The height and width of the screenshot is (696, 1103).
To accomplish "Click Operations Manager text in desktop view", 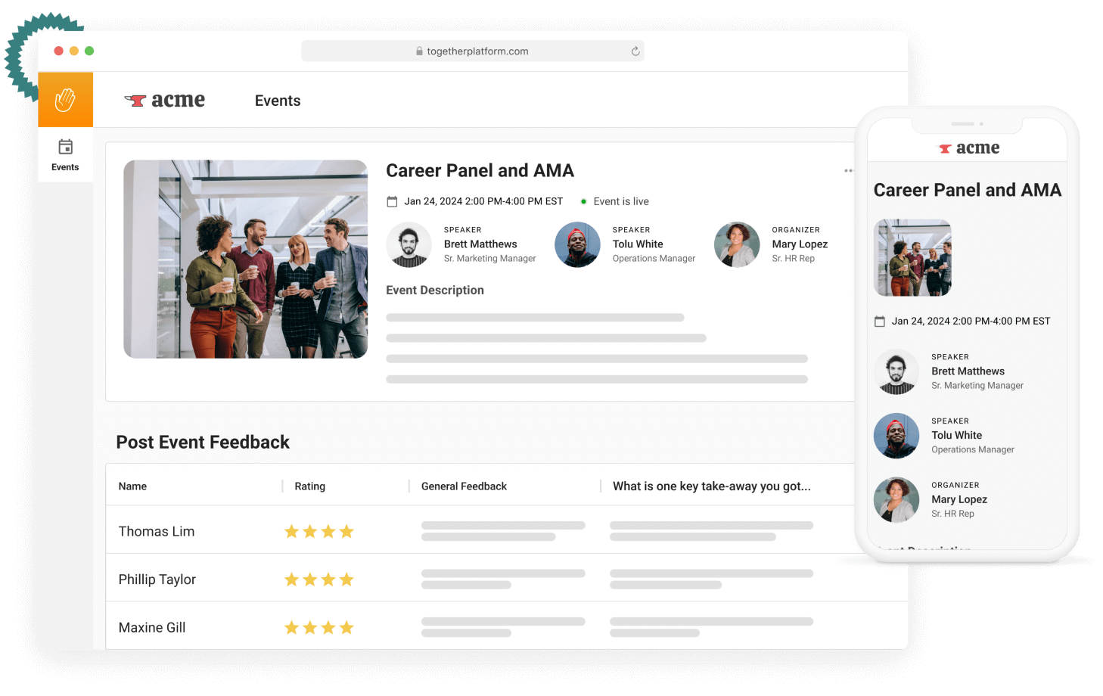I will pyautogui.click(x=654, y=259).
